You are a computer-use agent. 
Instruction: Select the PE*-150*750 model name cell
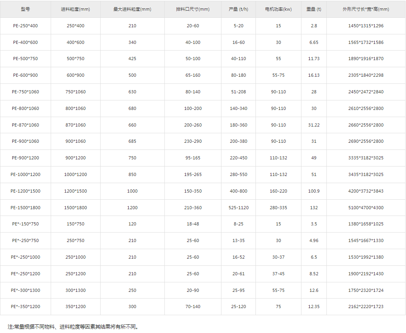click(x=25, y=224)
